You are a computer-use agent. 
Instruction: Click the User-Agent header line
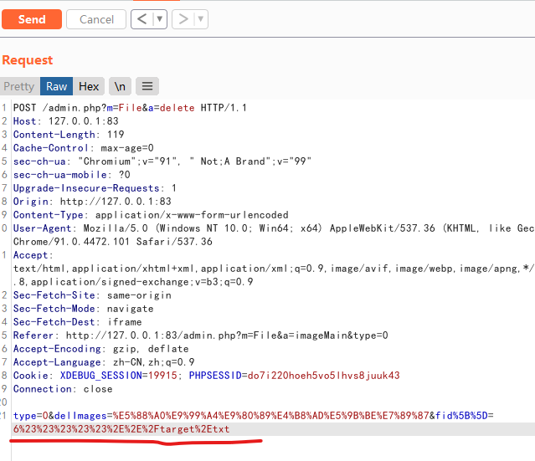[x=274, y=228]
